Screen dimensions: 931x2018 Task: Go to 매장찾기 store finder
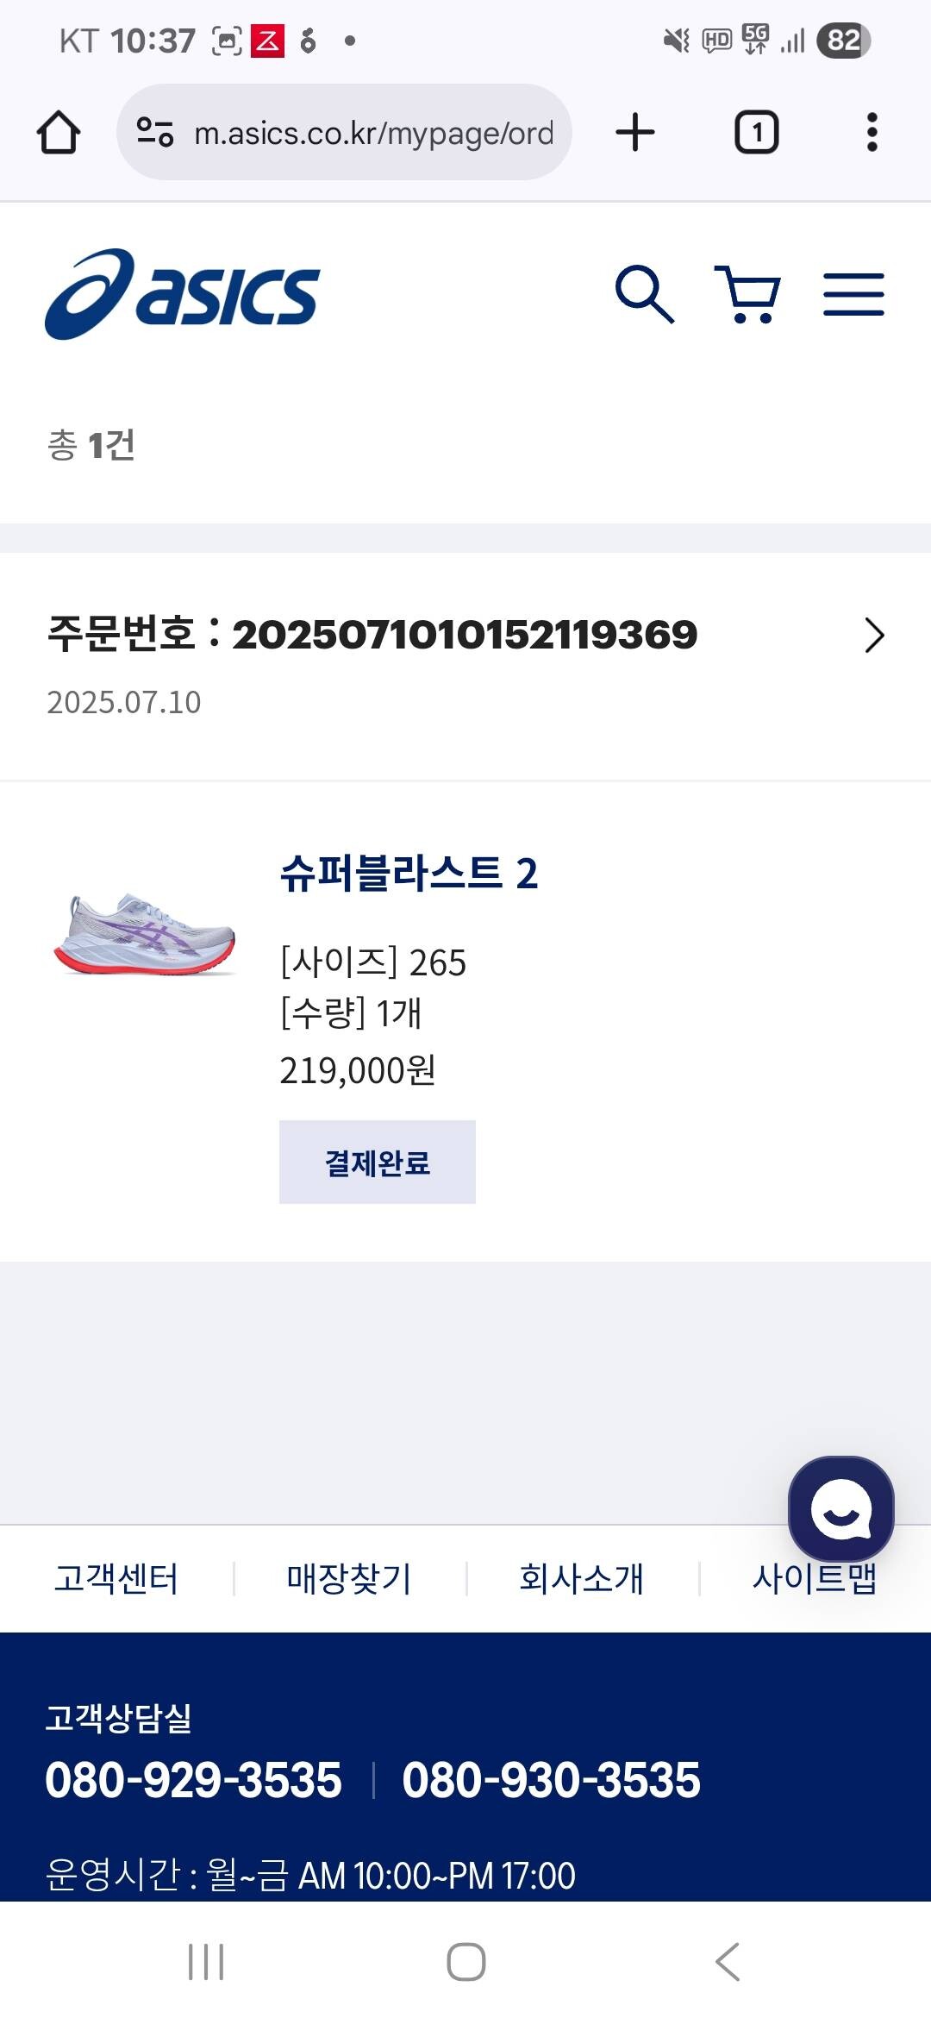pos(349,1578)
